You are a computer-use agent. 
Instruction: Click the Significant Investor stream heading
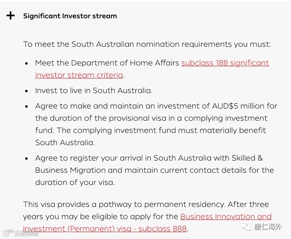click(70, 16)
